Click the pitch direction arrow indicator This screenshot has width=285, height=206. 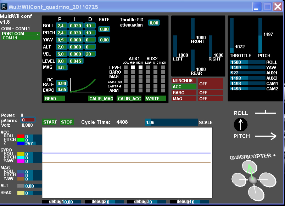(x=266, y=136)
